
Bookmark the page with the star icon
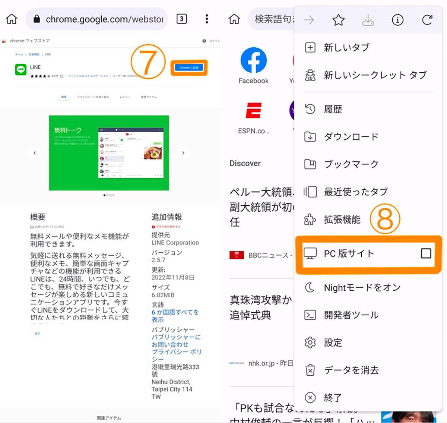(338, 19)
